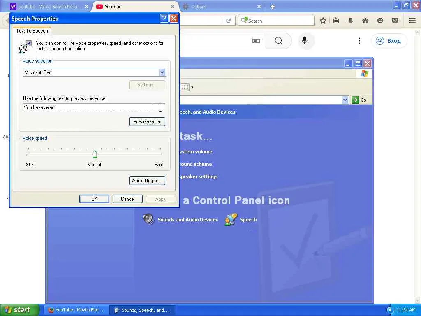Screen dimensions: 421x316
Task: Expand the Views button dropdown arrow
Action: [x=192, y=87]
